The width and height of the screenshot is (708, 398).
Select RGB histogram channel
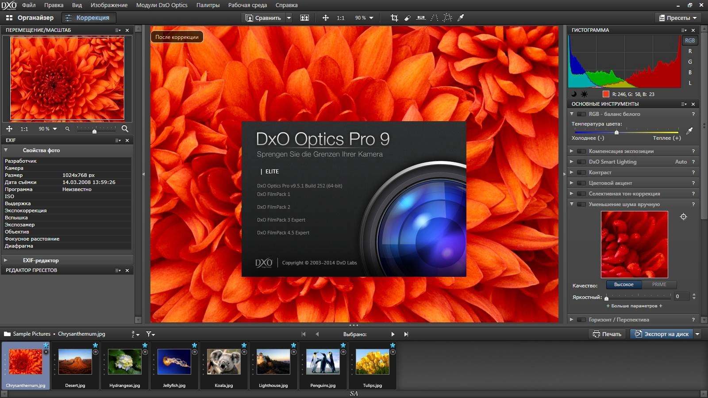(x=690, y=40)
